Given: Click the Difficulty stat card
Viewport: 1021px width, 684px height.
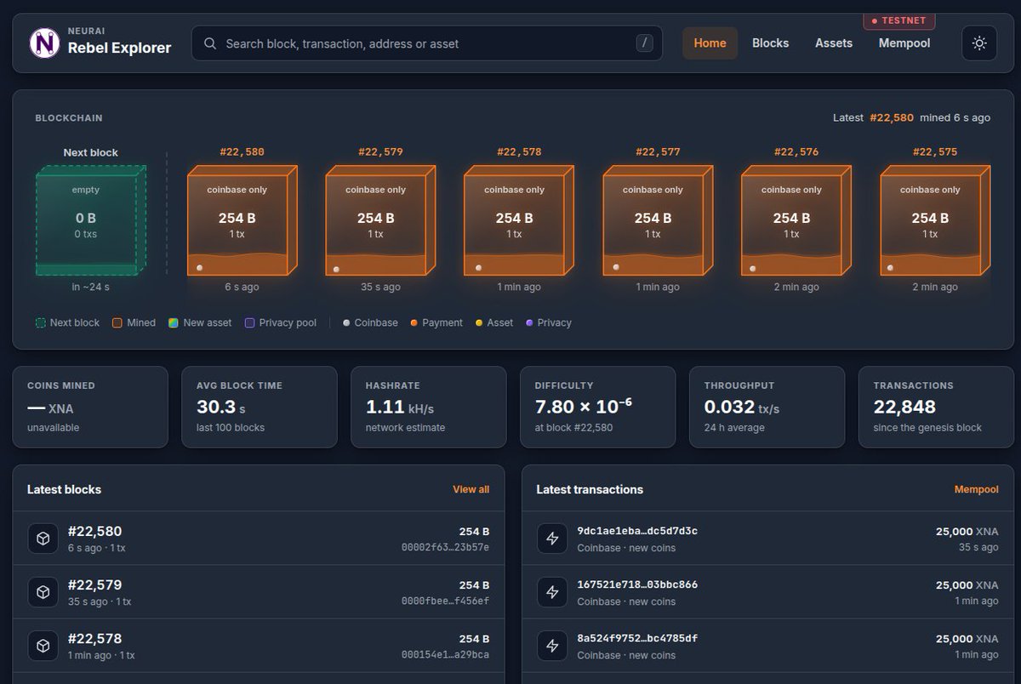Looking at the screenshot, I should (x=598, y=407).
